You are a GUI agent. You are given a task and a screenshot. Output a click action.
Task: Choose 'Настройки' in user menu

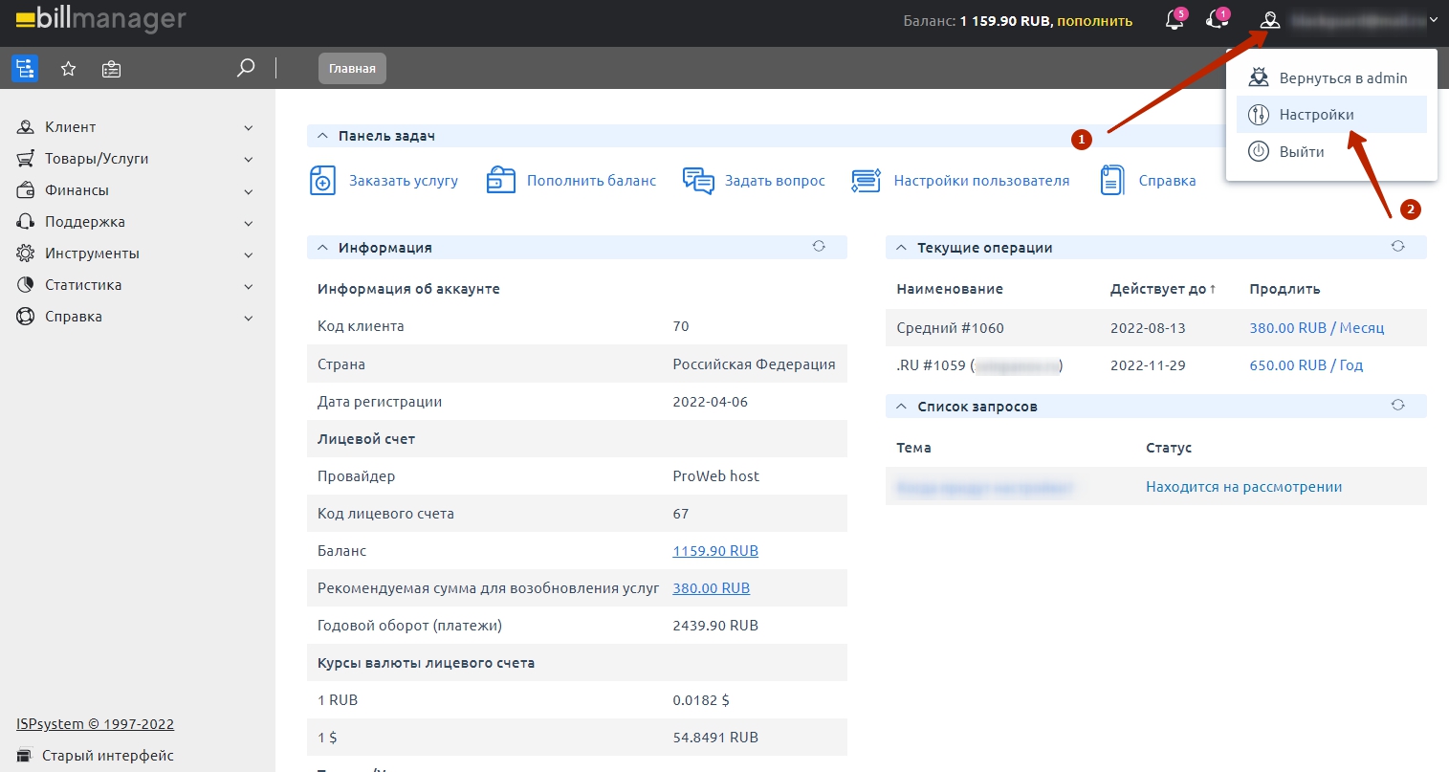pos(1331,115)
